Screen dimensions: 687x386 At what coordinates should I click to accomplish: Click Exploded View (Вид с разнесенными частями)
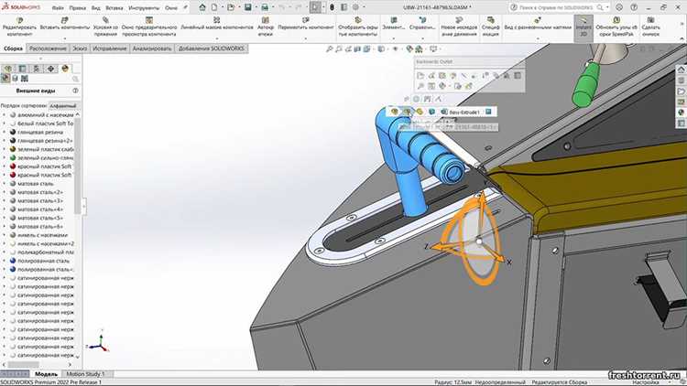click(538, 24)
